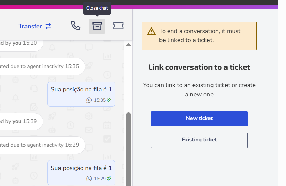Click the transfer arrows icon
The width and height of the screenshot is (286, 186).
[x=48, y=26]
